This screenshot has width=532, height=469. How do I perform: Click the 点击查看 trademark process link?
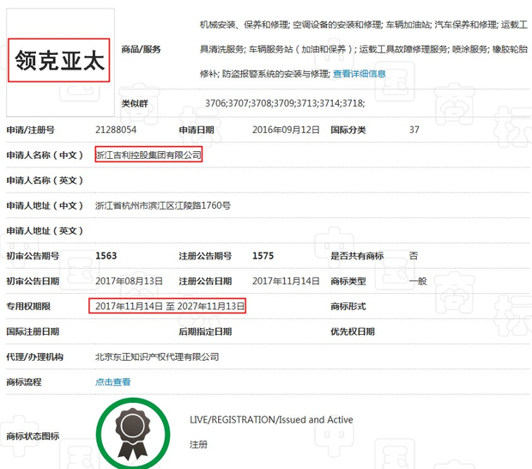point(112,382)
